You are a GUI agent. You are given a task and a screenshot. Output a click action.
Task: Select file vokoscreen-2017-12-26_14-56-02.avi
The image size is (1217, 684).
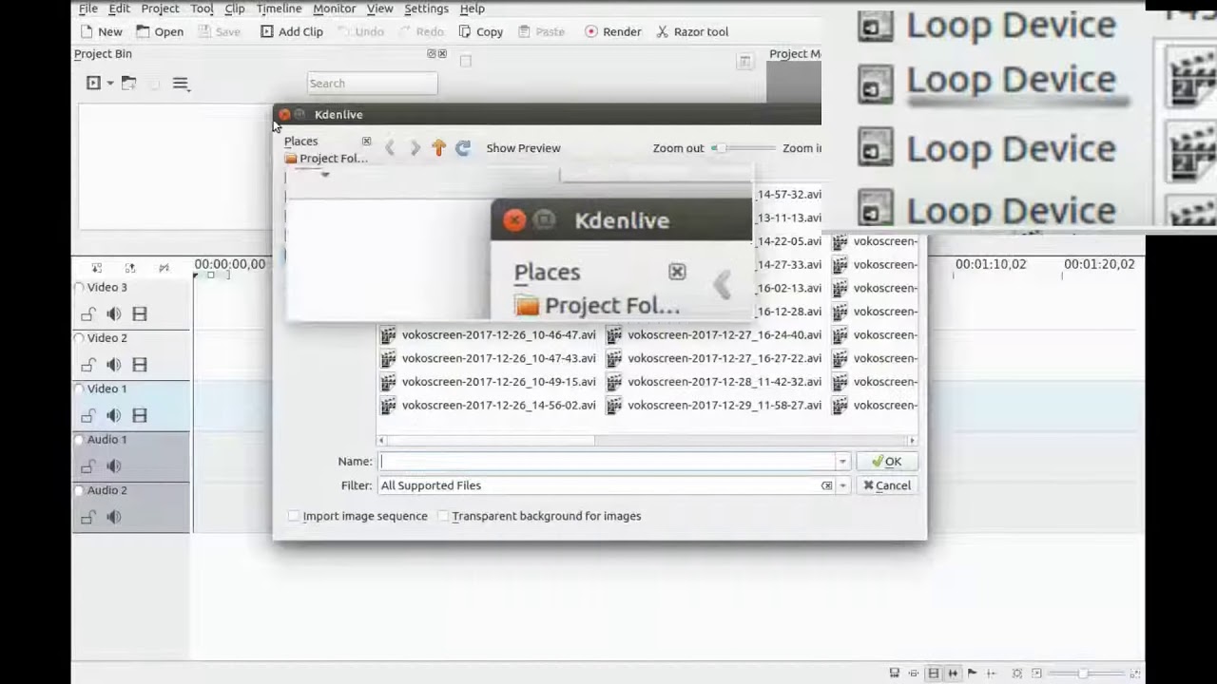click(489, 405)
